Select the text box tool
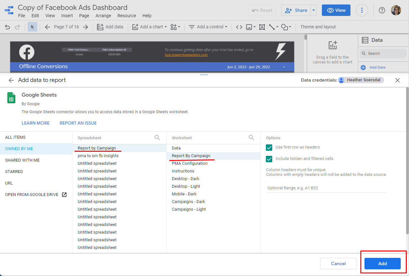 point(262,27)
